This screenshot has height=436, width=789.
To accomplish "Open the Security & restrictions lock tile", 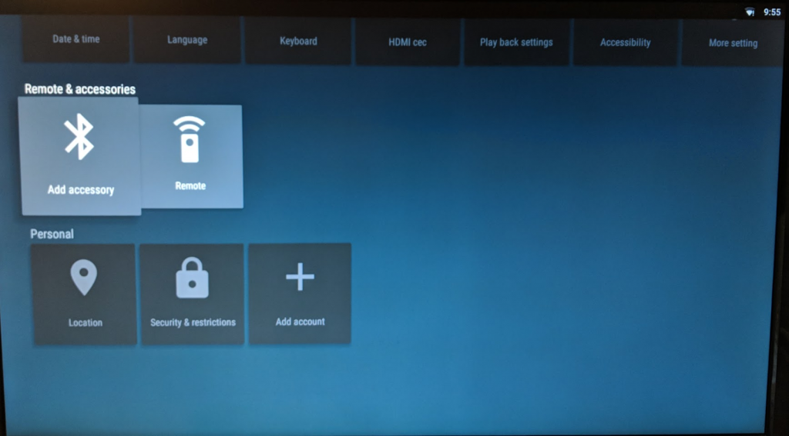I will pos(192,295).
